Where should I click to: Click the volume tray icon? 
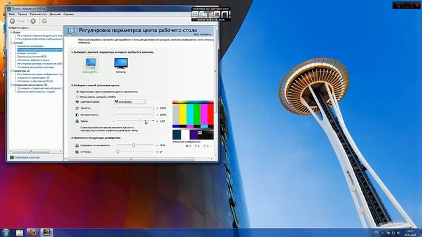pyautogui.click(x=398, y=232)
